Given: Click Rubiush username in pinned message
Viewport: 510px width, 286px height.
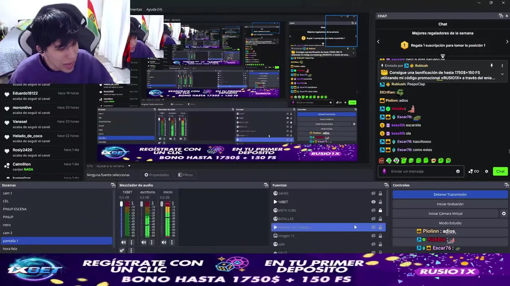Looking at the screenshot, I should pos(421,66).
